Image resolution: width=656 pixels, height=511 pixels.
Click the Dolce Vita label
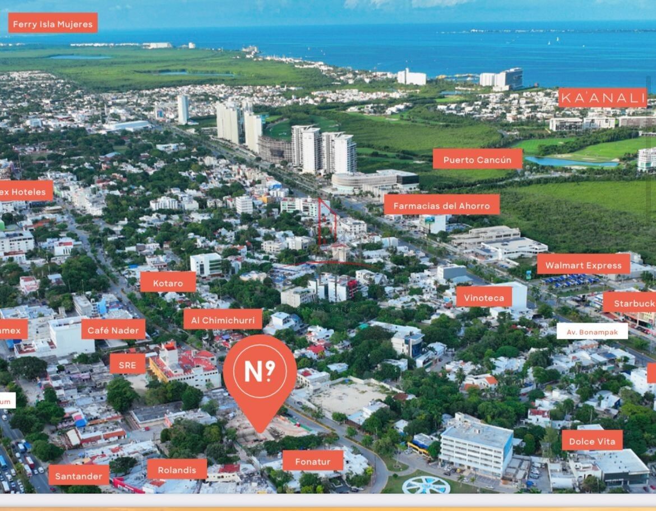[592, 441]
